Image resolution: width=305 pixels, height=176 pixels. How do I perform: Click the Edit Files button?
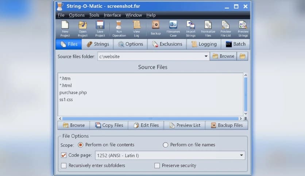coord(146,125)
